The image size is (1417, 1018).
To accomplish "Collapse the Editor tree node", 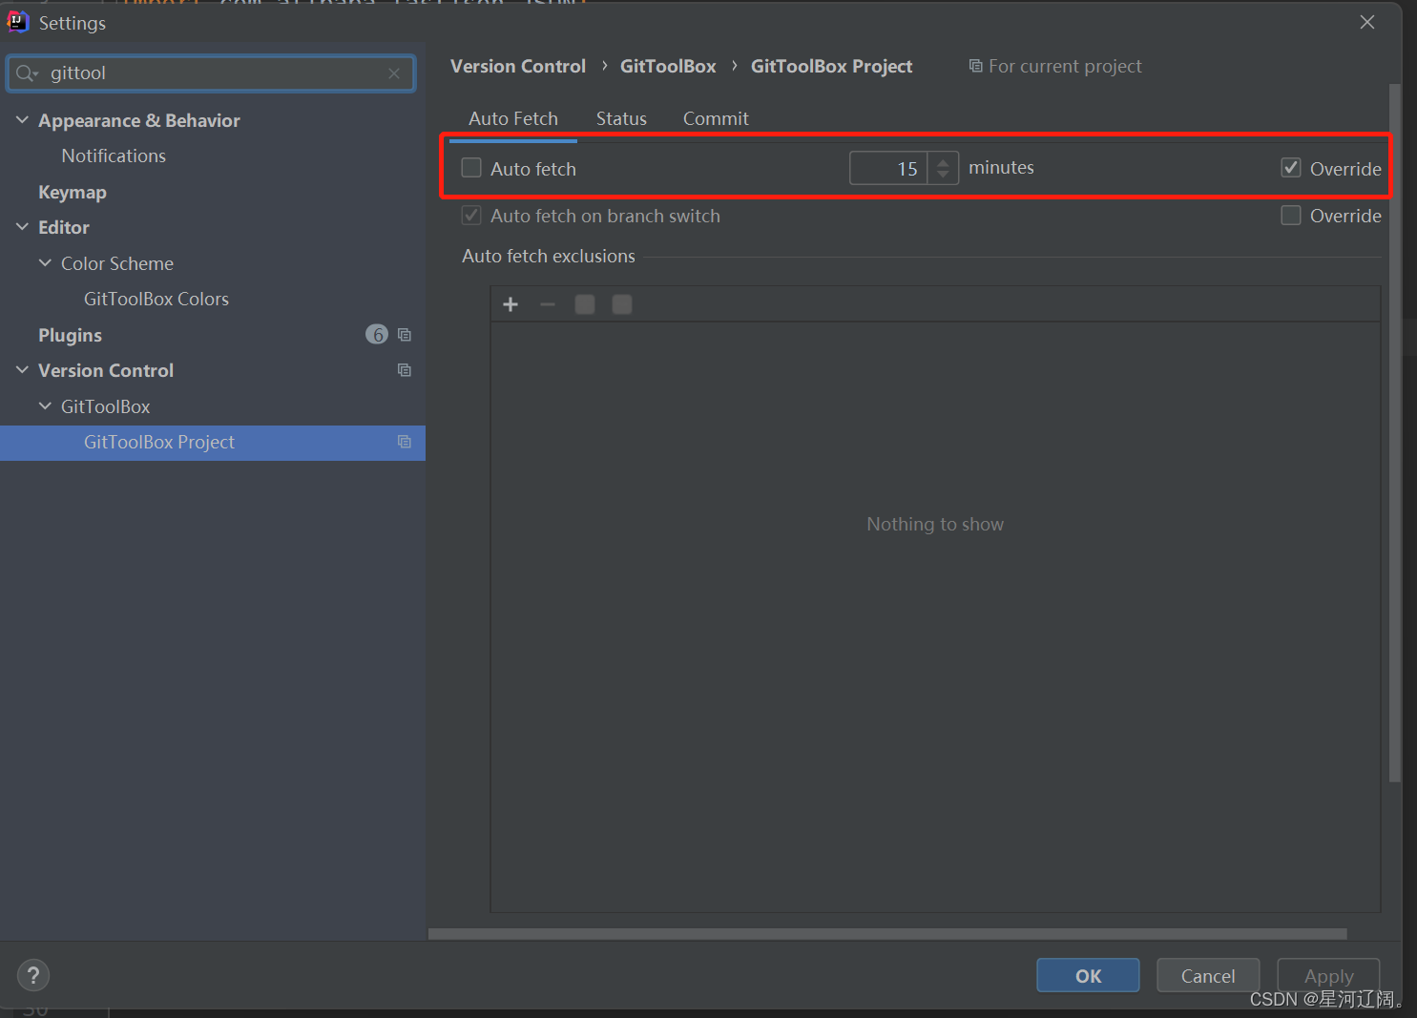I will (22, 227).
